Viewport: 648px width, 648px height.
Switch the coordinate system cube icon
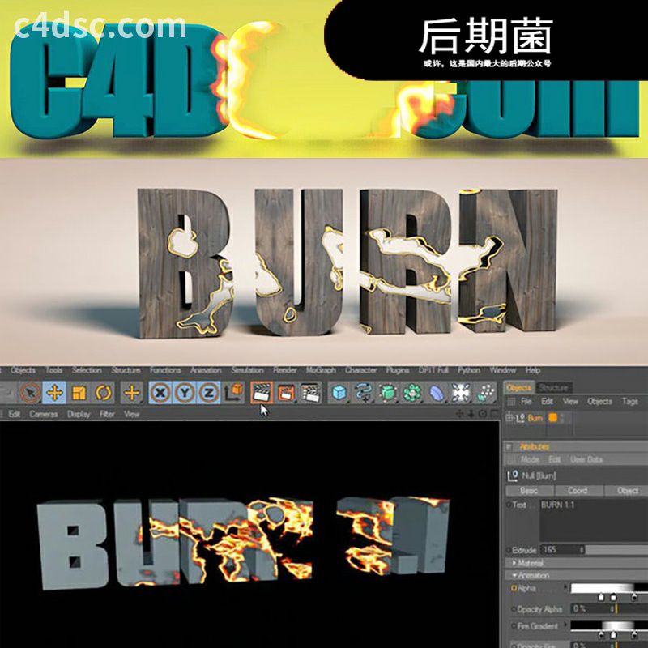234,392
